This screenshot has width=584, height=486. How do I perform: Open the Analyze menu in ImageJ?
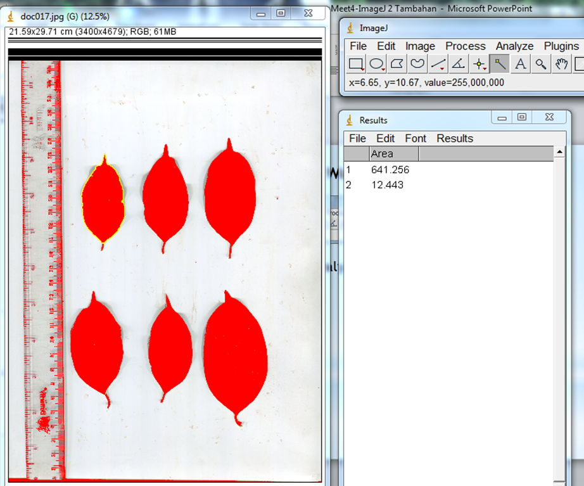pos(514,46)
